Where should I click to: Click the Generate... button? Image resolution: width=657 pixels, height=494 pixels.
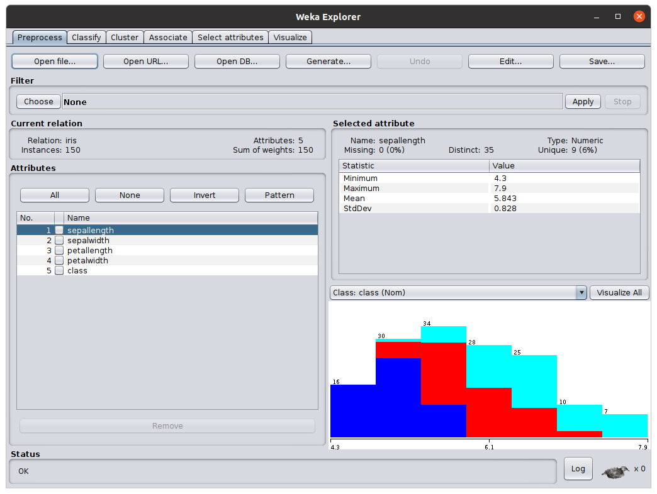pyautogui.click(x=328, y=61)
